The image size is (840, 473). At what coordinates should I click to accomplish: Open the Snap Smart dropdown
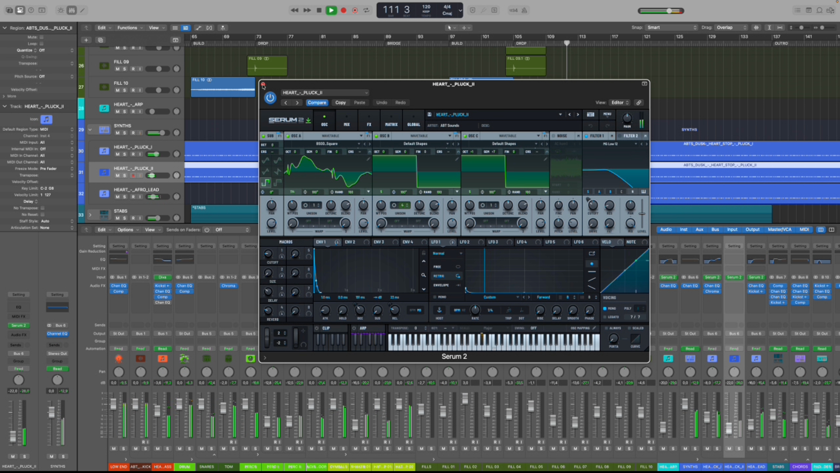[x=672, y=28]
